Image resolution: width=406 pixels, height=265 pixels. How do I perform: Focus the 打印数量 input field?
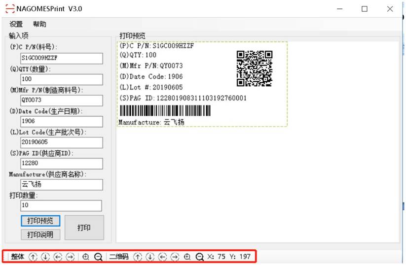(61, 206)
